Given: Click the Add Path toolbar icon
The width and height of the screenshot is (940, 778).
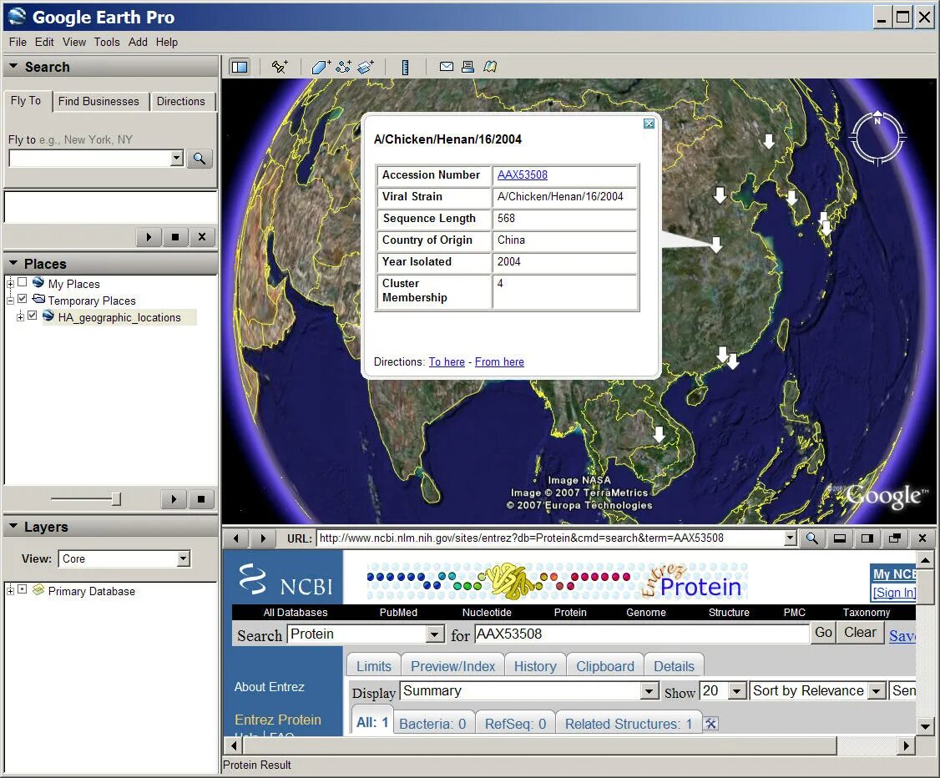Looking at the screenshot, I should (x=343, y=67).
